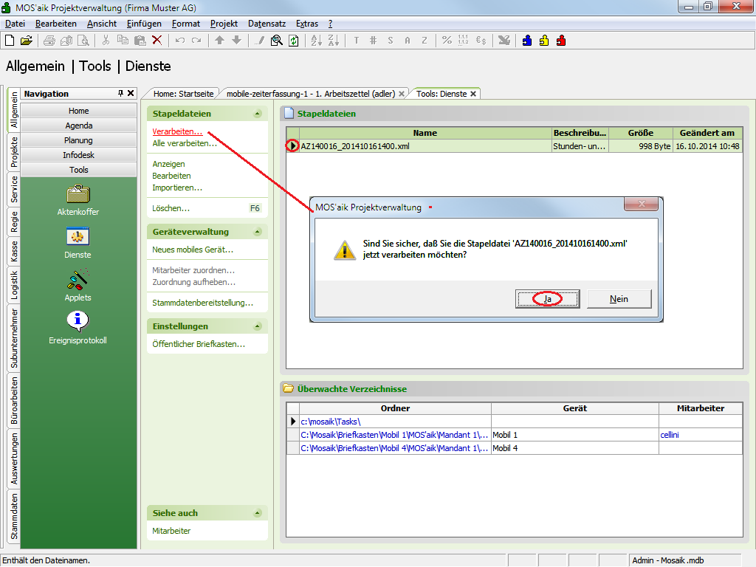The width and height of the screenshot is (756, 567).
Task: Open the Ereignisprotokoll icon
Action: click(x=78, y=322)
